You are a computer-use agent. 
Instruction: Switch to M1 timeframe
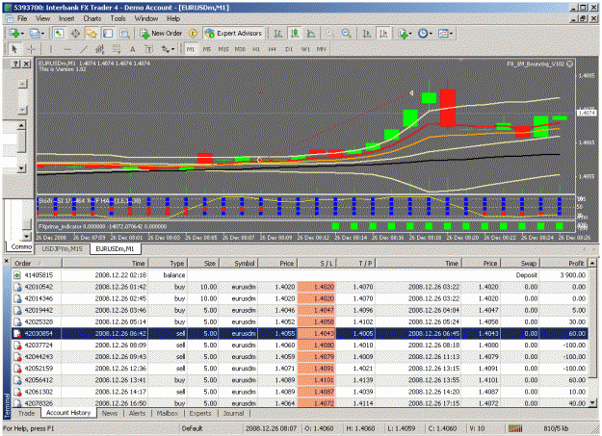click(x=191, y=49)
